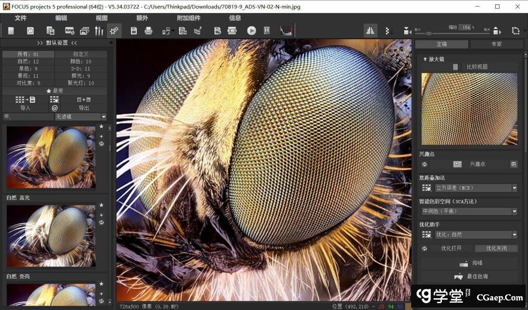Click the 降噪 denoise button
This screenshot has width=528, height=310.
(x=469, y=263)
